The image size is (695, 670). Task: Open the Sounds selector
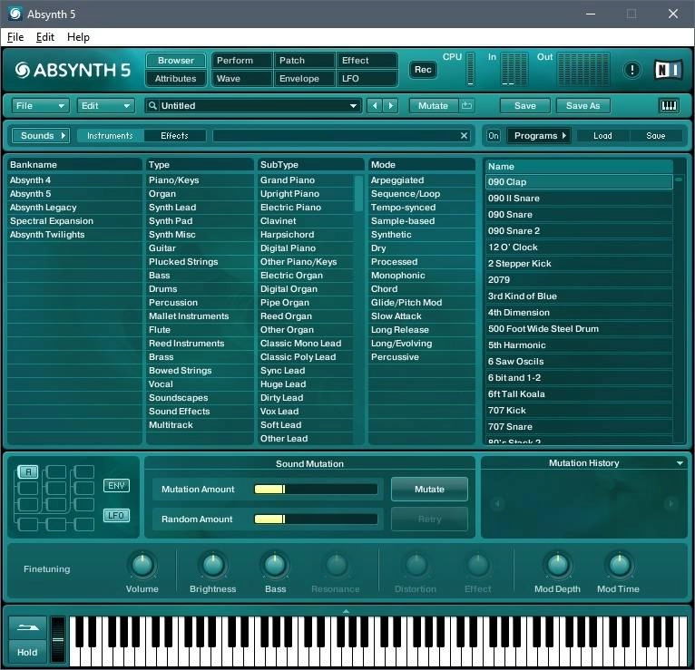pyautogui.click(x=40, y=135)
